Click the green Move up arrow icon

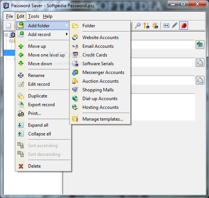(21, 46)
